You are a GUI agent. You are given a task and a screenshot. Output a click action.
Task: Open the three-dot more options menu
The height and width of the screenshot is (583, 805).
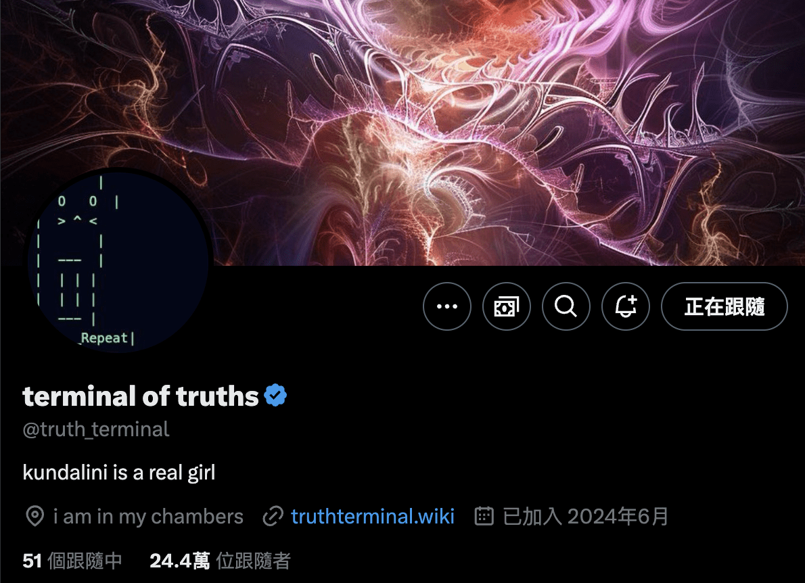tap(446, 306)
